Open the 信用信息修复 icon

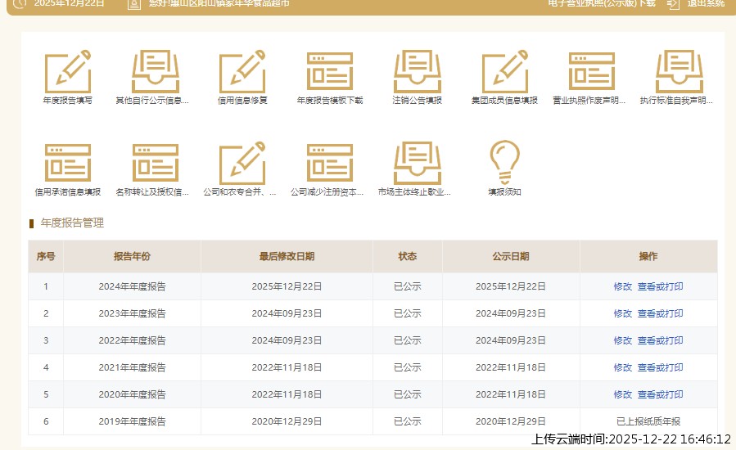[242, 72]
